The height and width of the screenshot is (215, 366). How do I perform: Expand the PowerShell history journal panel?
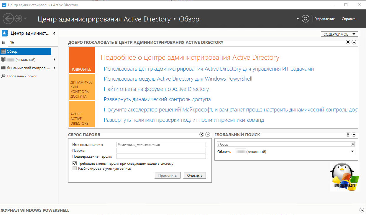click(x=362, y=210)
